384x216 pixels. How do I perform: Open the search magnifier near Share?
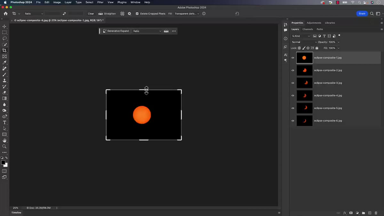coord(372,14)
